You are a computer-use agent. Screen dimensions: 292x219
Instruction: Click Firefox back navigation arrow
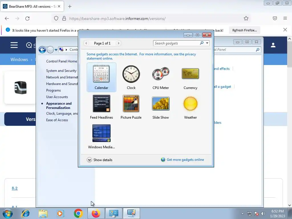pos(7,19)
